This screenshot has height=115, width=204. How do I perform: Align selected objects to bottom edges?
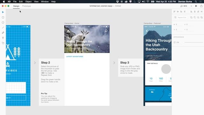tap(181, 11)
